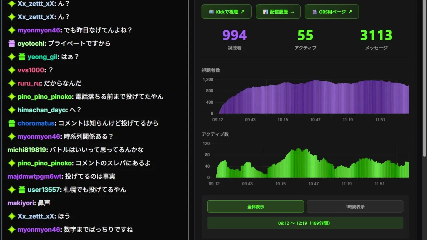The height and width of the screenshot is (240, 427).
Task: Click the gift icon beside oyotochi
Action: (x=12, y=43)
